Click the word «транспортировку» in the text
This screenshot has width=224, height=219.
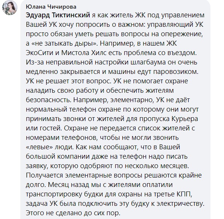pyautogui.click(x=54, y=194)
